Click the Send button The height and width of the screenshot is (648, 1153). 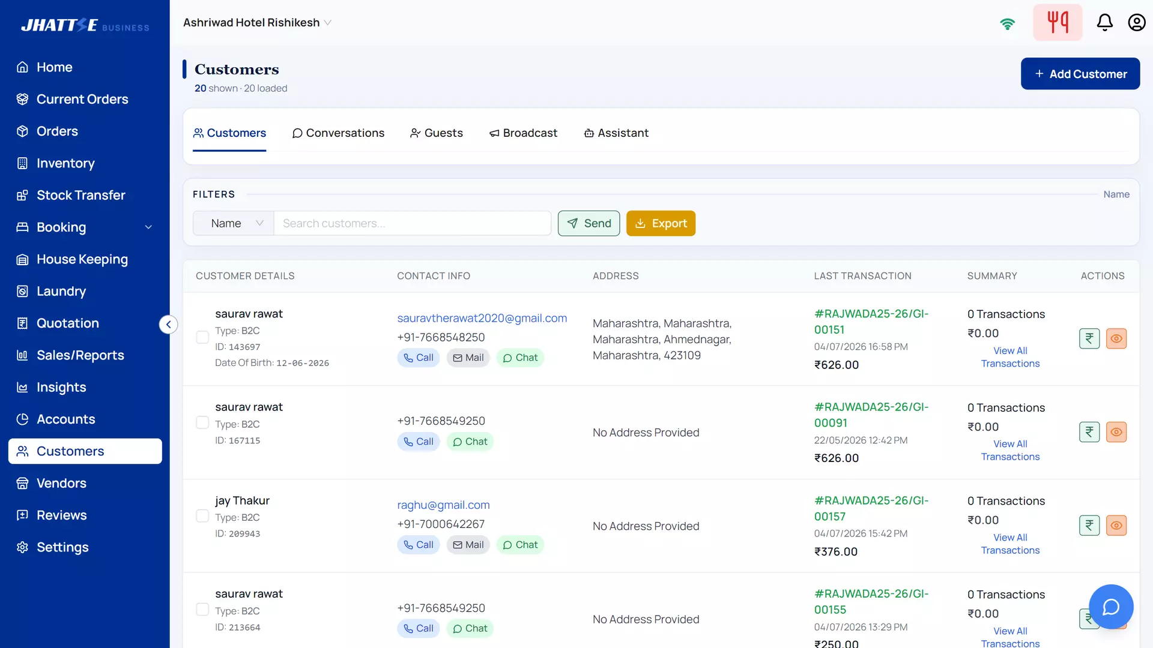coord(589,223)
